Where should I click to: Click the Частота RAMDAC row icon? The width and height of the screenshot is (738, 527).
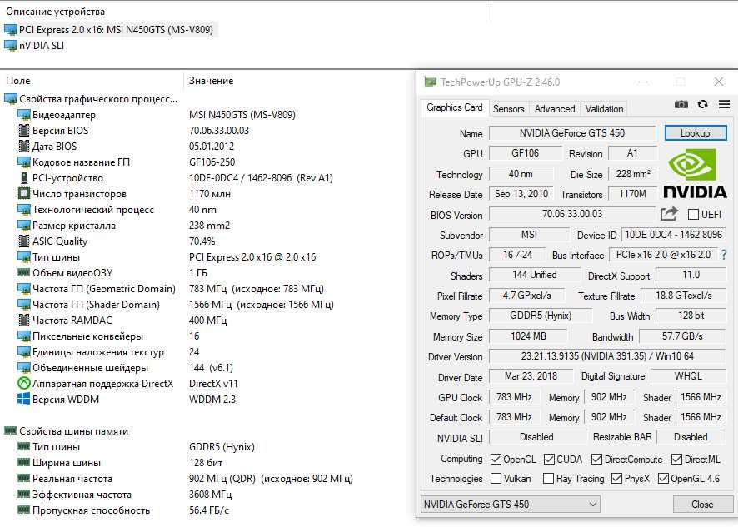[x=23, y=321]
